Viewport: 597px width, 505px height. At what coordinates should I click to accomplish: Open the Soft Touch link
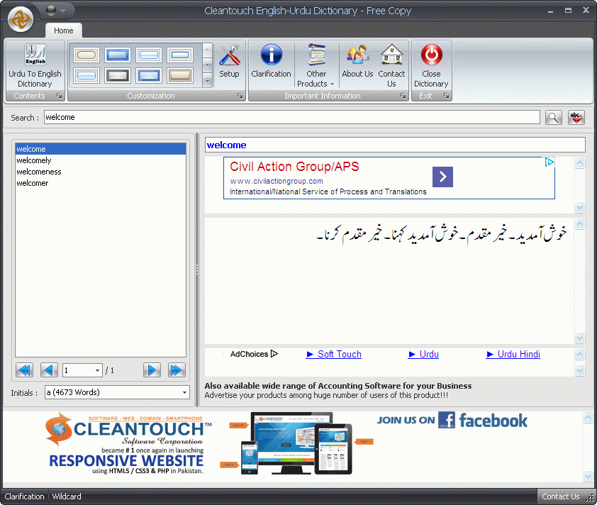333,354
